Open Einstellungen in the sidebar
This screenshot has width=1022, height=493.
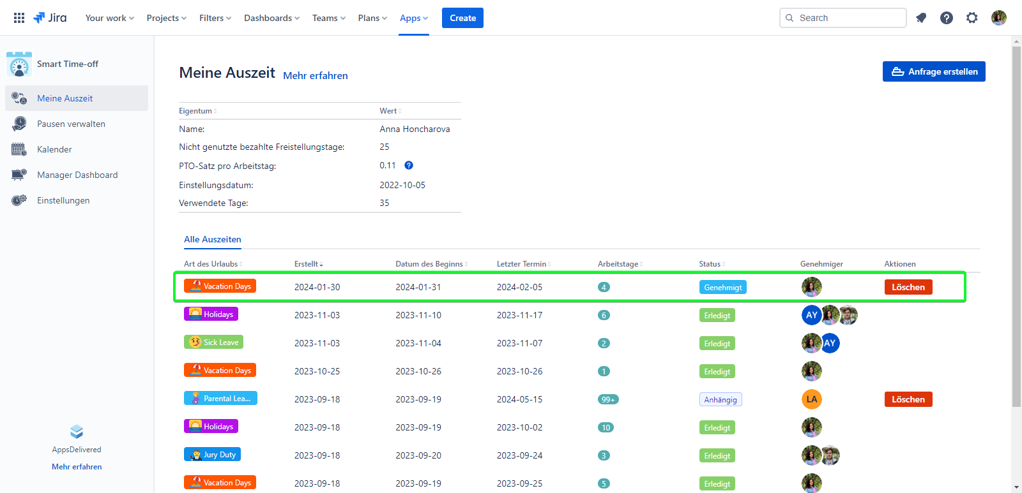pyautogui.click(x=63, y=200)
